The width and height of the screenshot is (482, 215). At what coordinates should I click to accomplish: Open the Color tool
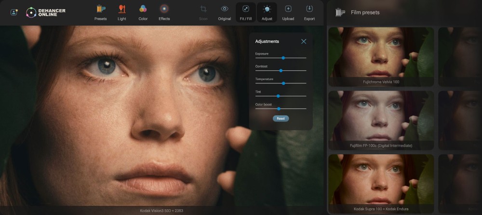tap(143, 9)
